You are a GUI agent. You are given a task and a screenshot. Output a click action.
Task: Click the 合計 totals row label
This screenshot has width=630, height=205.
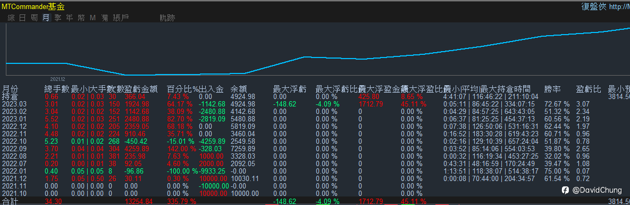[10, 201]
